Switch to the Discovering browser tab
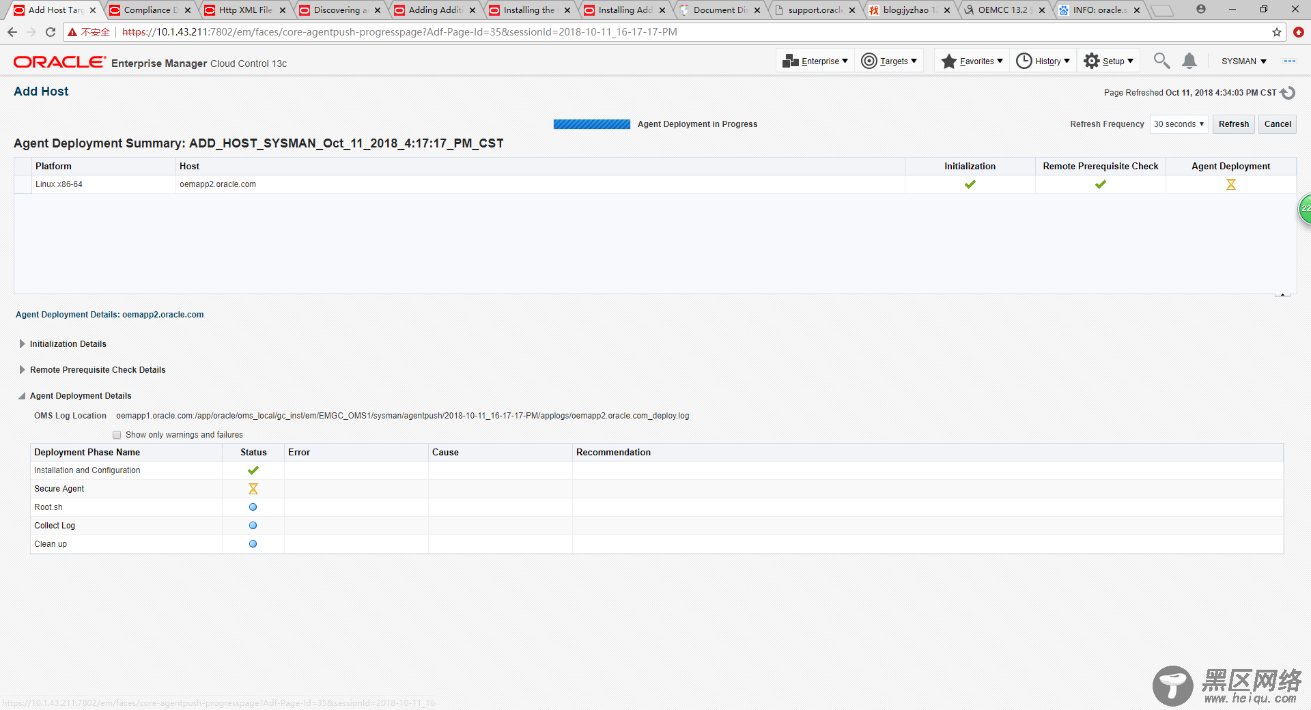 [340, 10]
